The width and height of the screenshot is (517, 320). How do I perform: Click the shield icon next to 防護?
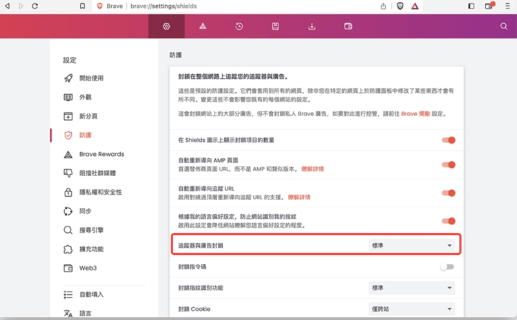(x=69, y=135)
